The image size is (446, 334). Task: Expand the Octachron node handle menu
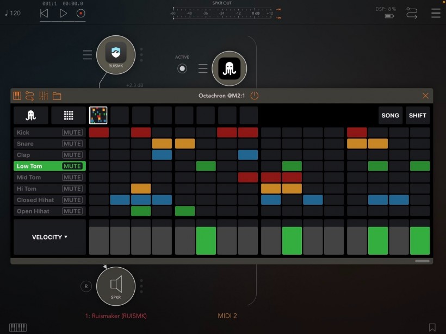203,68
